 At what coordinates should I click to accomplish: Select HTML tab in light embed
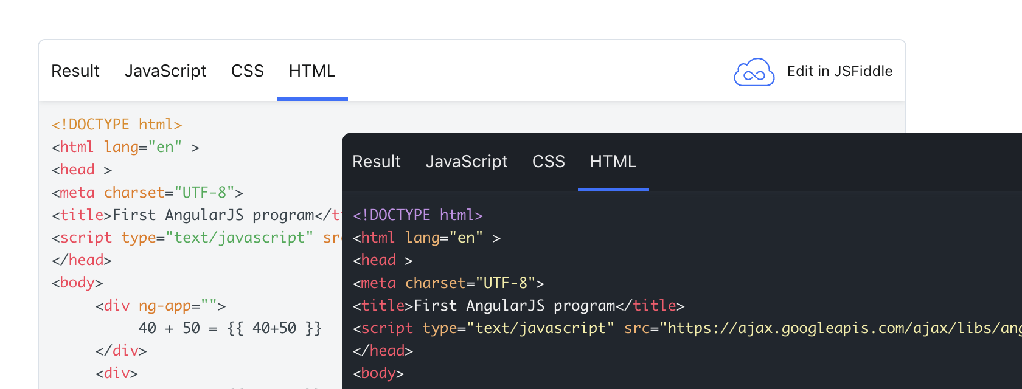click(312, 71)
